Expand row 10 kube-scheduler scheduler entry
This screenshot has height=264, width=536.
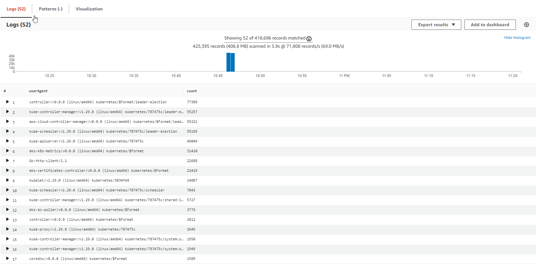[x=8, y=190]
